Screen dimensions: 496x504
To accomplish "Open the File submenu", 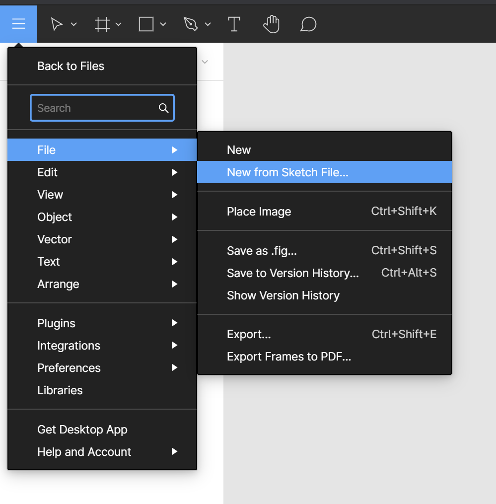I will point(102,150).
